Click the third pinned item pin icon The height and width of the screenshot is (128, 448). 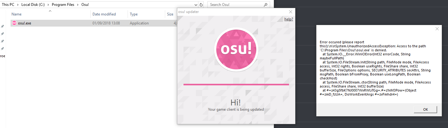coord(2,41)
